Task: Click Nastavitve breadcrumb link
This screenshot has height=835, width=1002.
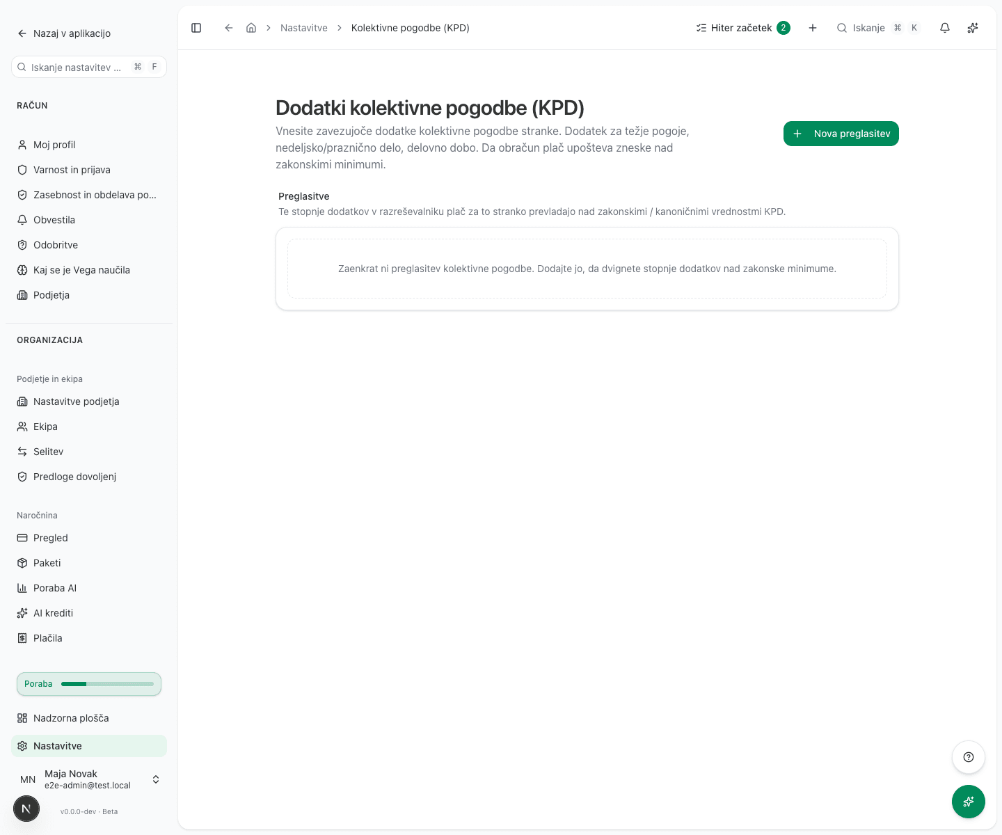Action: tap(304, 28)
